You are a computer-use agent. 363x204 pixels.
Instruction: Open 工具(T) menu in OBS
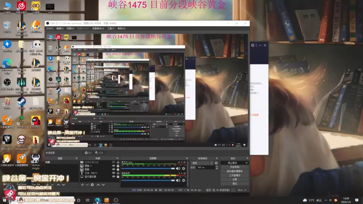[x=111, y=29]
